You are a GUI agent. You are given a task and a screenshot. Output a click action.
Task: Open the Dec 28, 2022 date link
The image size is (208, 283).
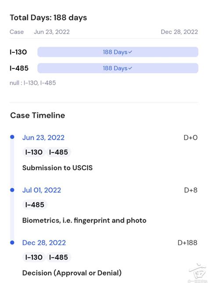point(44,243)
